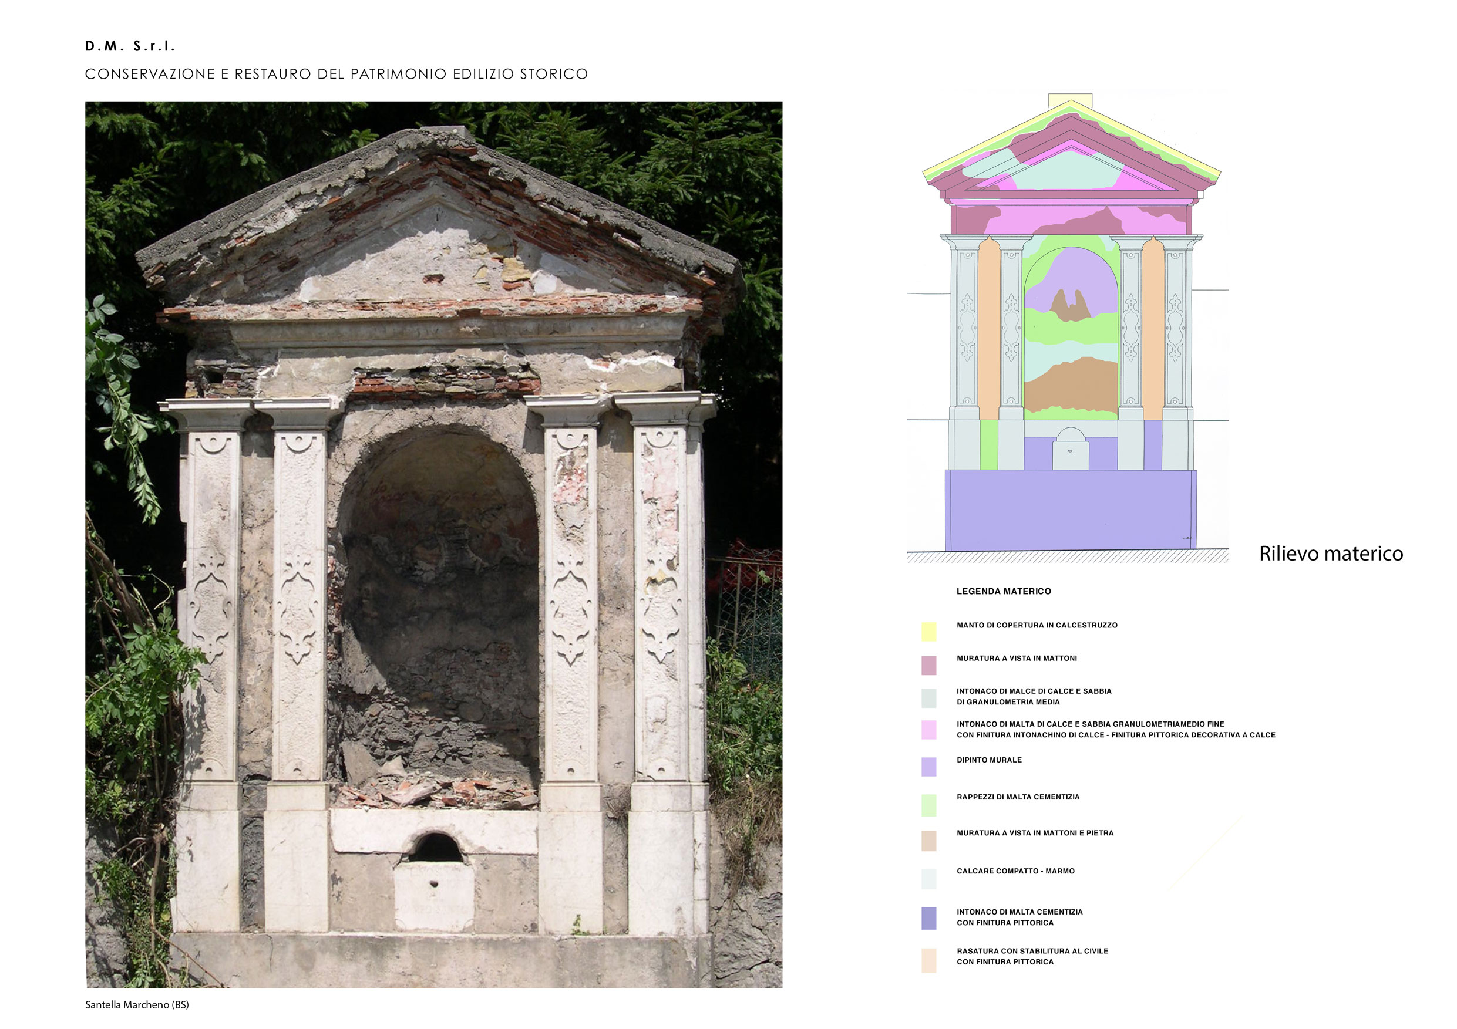1457x1029 pixels.
Task: Click the D.M. S.r.l. company heading
Action: pyautogui.click(x=130, y=46)
